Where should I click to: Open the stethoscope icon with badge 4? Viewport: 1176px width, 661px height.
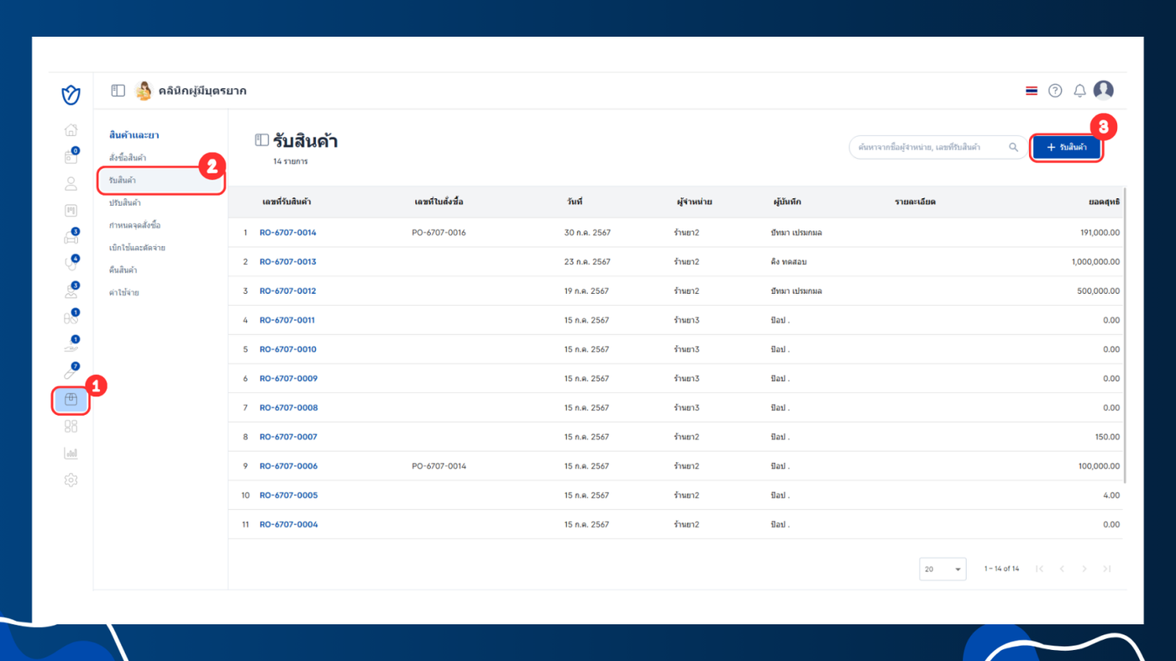pyautogui.click(x=71, y=264)
